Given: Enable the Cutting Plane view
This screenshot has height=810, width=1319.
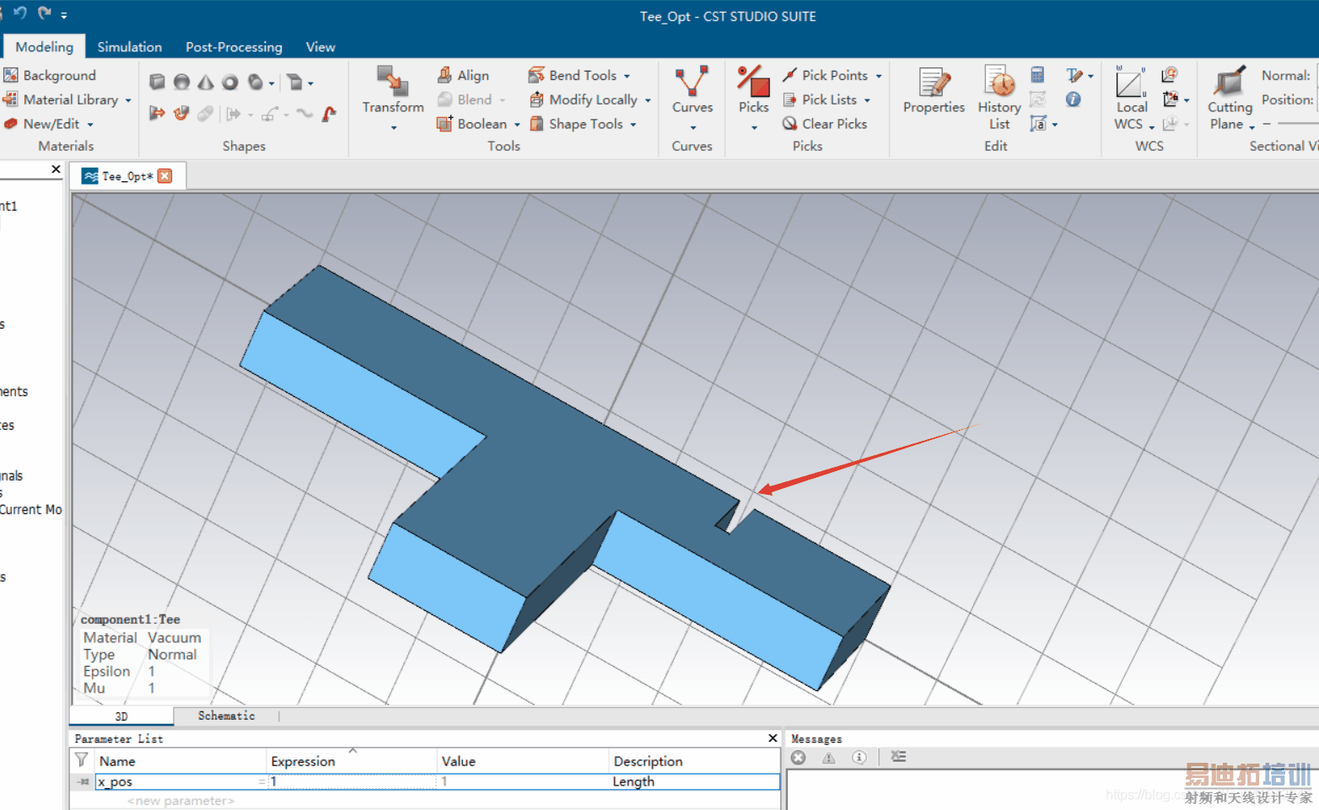Looking at the screenshot, I should pyautogui.click(x=1230, y=98).
